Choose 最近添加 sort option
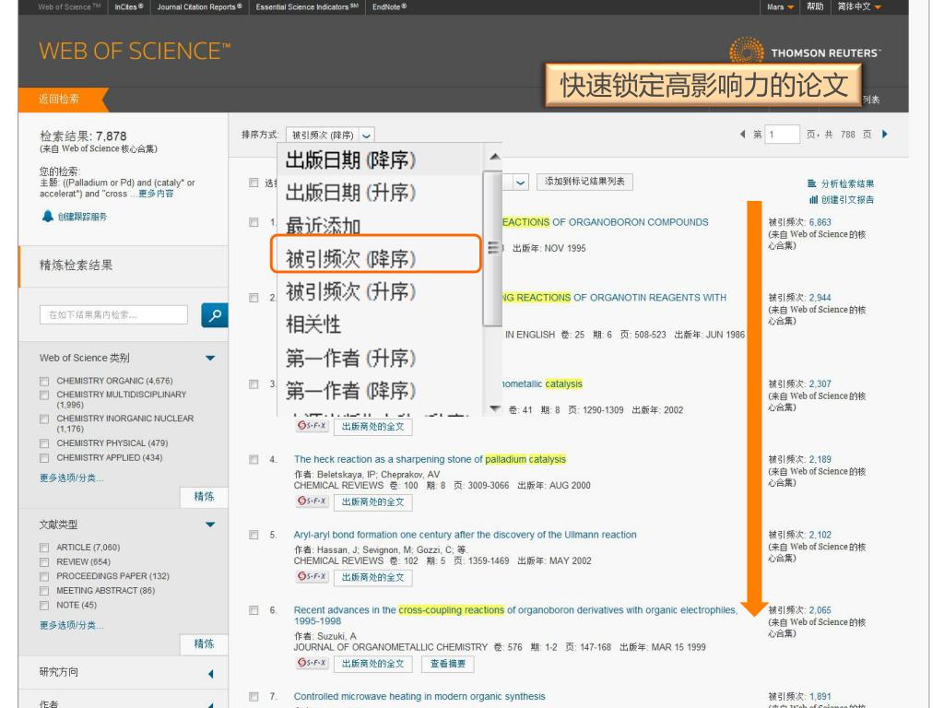This screenshot has width=944, height=708. pos(323,227)
